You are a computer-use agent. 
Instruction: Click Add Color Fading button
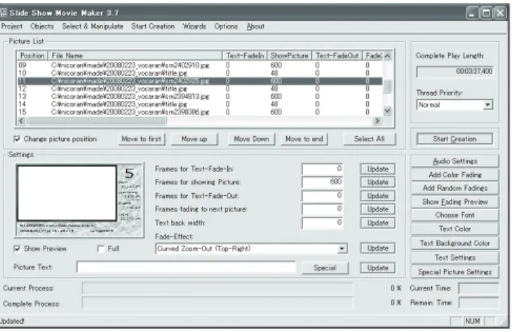click(455, 175)
